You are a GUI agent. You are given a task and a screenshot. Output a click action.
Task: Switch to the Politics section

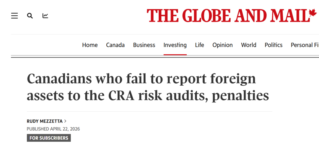tap(273, 45)
